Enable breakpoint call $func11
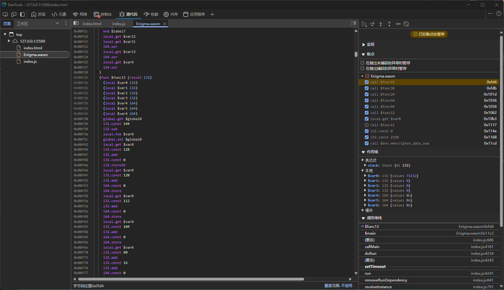 367,125
